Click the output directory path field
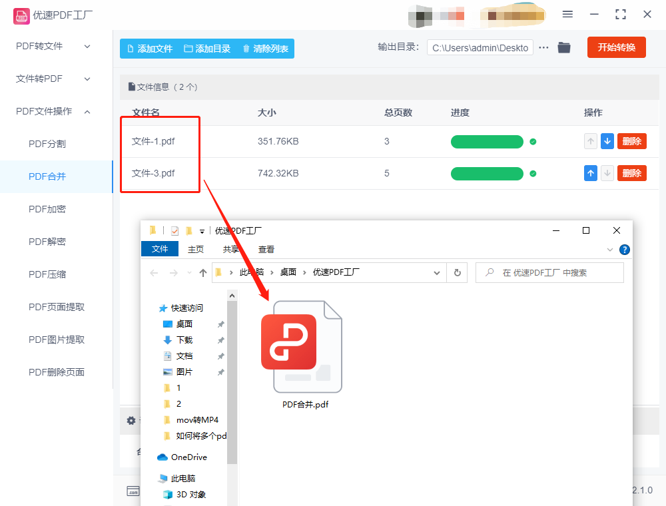This screenshot has height=506, width=666. [x=480, y=48]
